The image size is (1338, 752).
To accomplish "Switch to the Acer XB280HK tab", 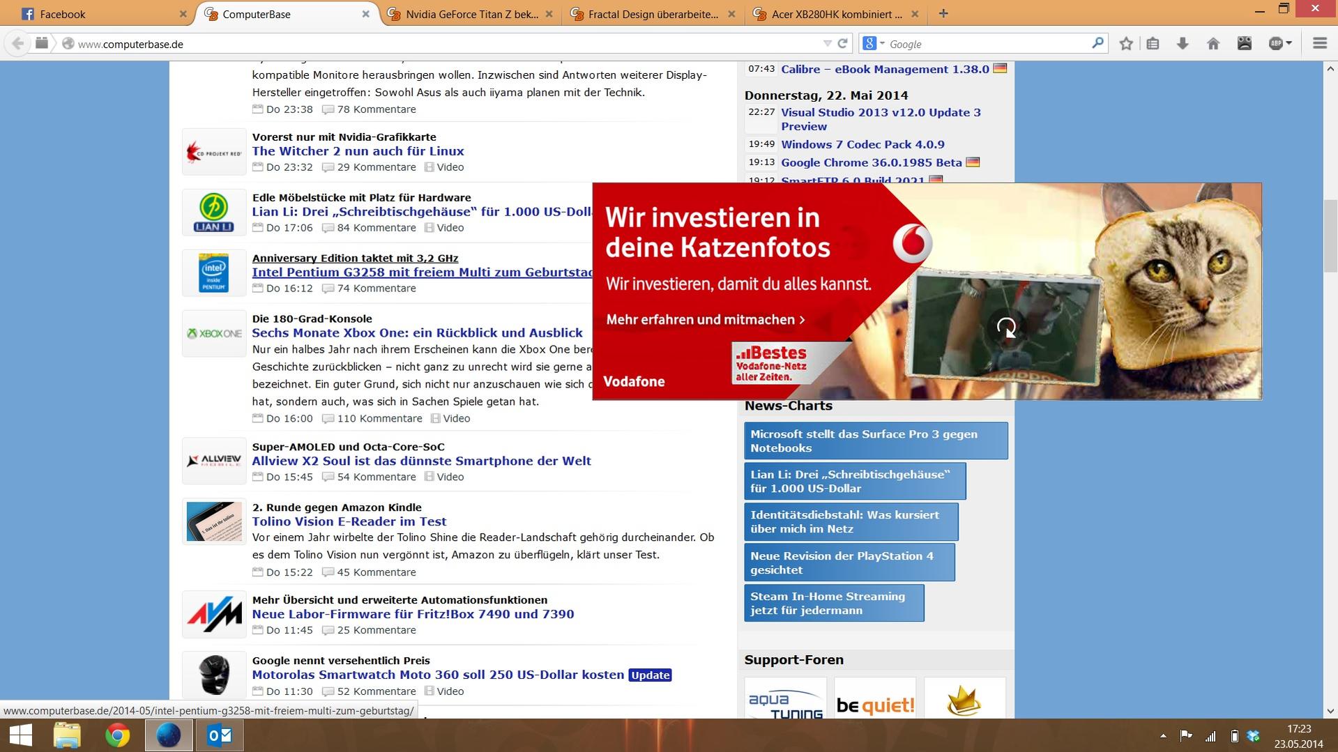I will pos(836,13).
